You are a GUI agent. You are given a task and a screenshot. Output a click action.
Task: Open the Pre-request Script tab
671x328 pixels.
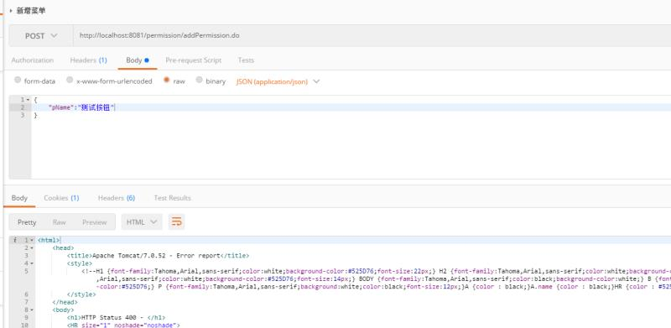(194, 60)
